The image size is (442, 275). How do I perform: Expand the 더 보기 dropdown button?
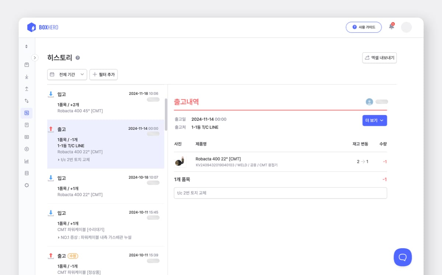click(374, 120)
